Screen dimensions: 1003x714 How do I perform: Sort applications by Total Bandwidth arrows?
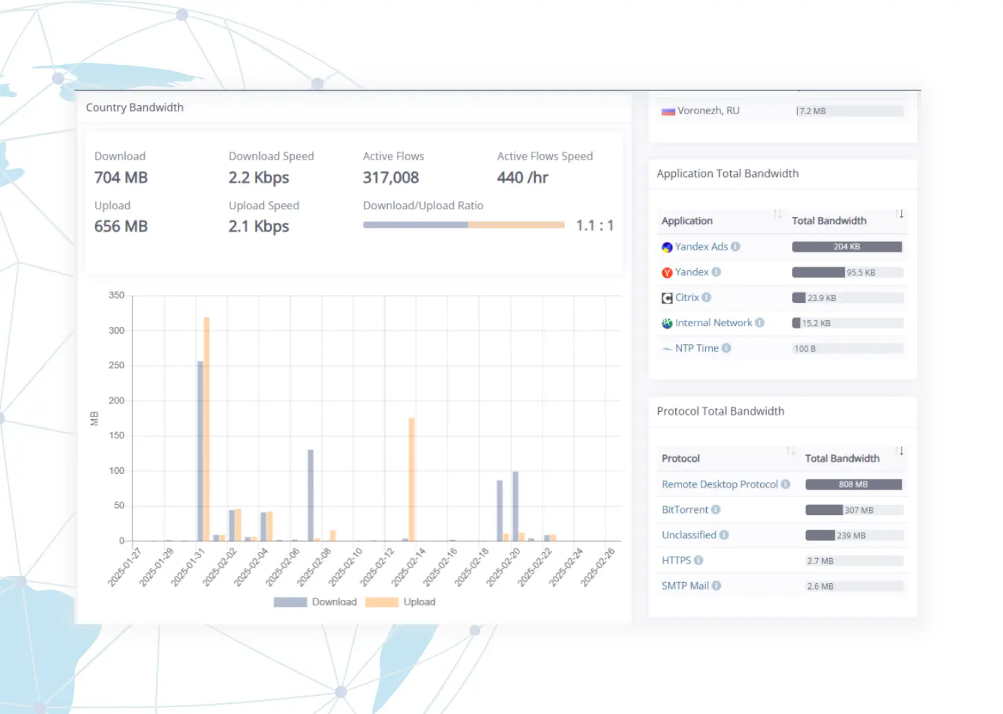pos(899,214)
